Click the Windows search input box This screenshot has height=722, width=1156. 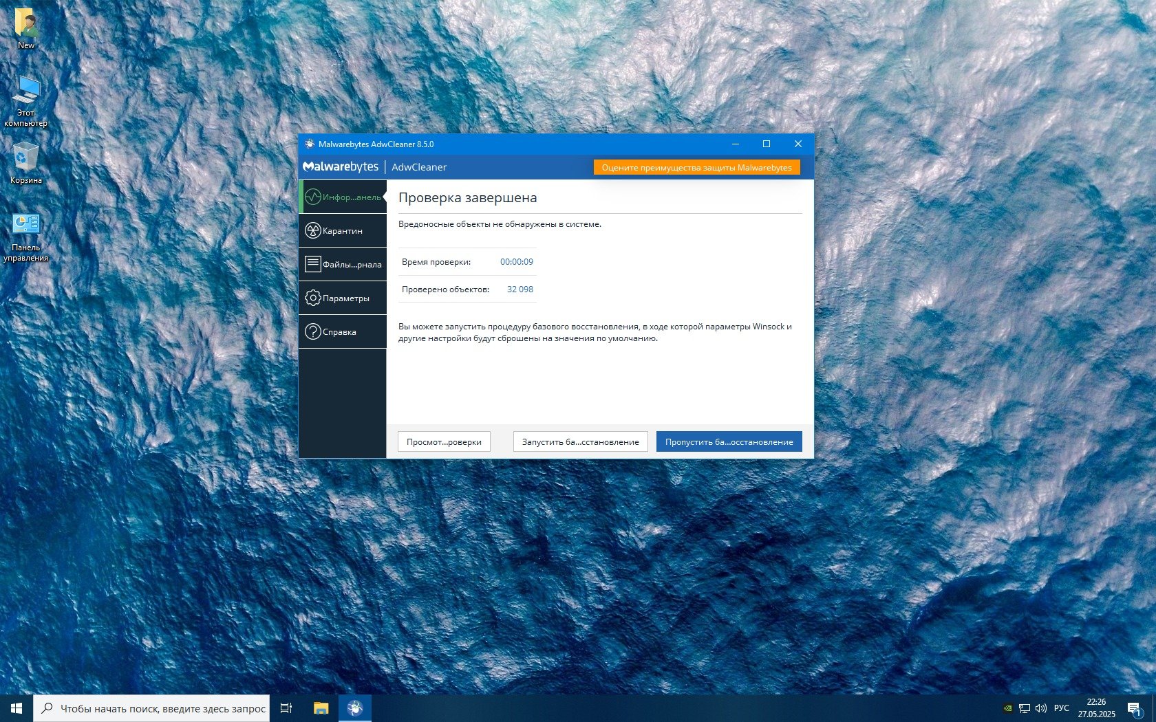click(x=162, y=708)
